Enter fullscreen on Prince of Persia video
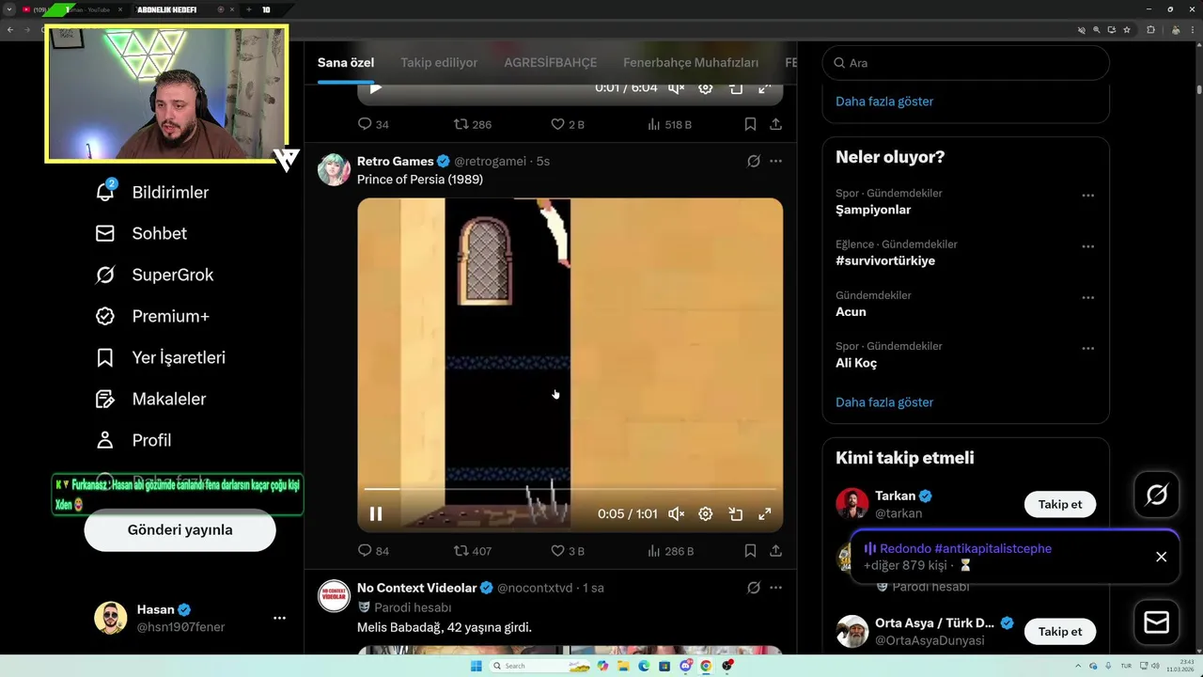This screenshot has width=1203, height=677. [765, 514]
